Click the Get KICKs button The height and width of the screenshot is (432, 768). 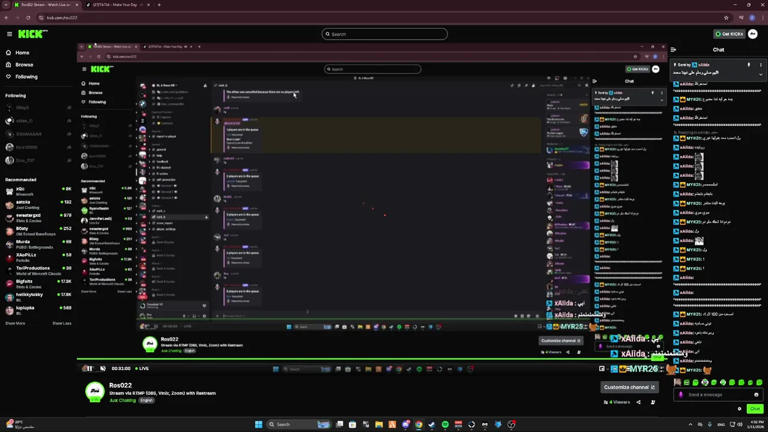tap(729, 34)
